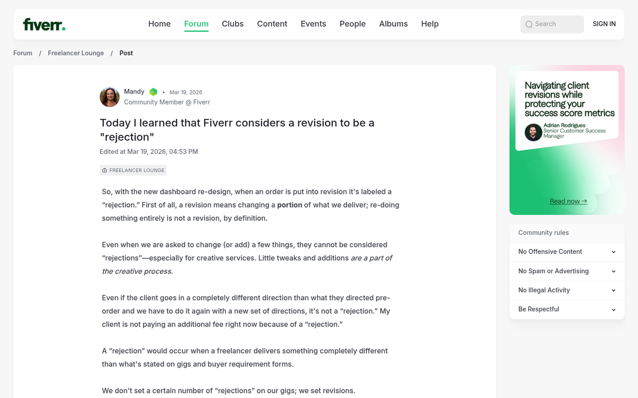638x398 pixels.
Task: Click Mandy's green community badge
Action: [x=153, y=91]
